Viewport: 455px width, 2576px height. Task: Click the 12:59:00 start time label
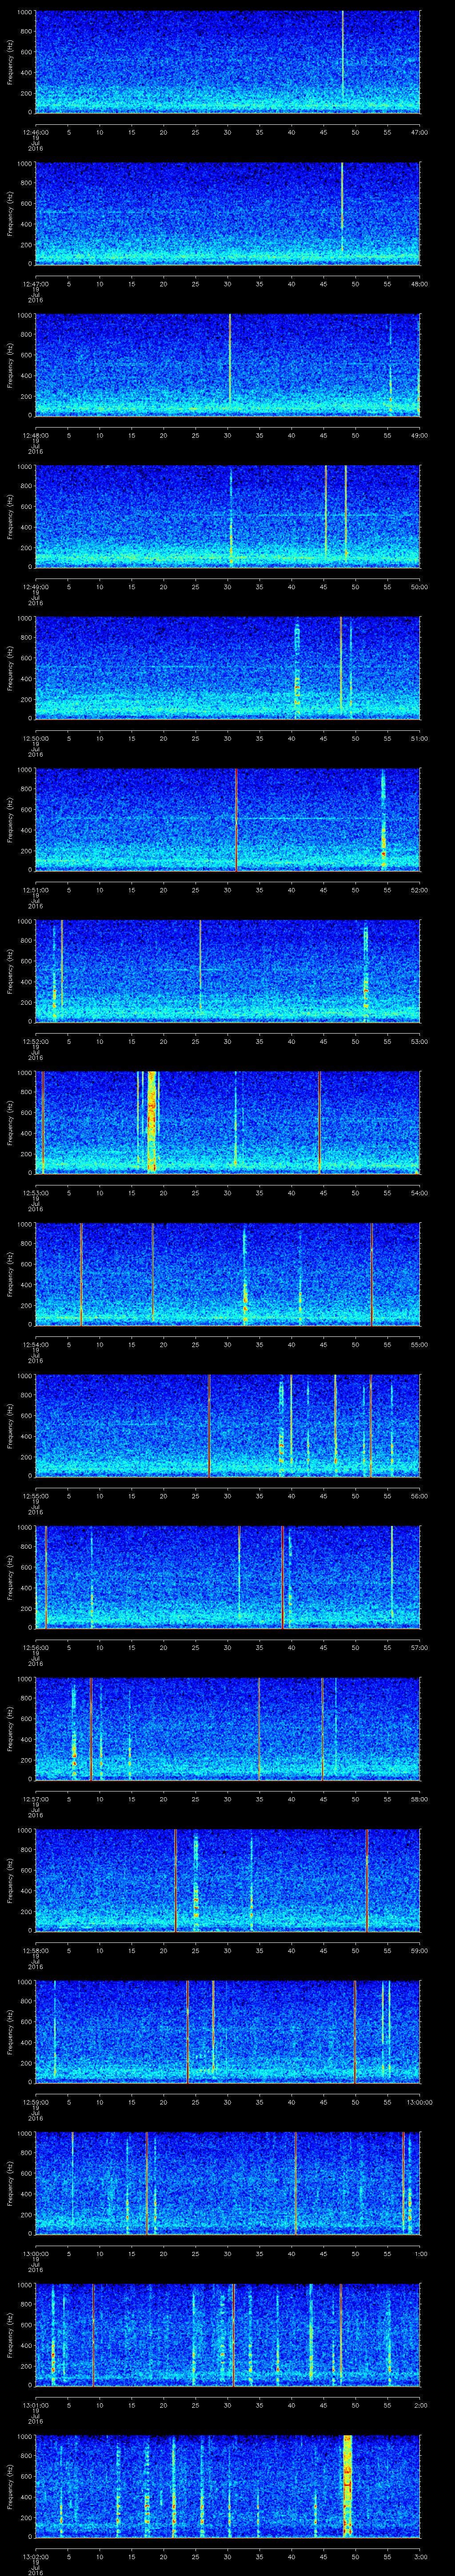tap(36, 2101)
